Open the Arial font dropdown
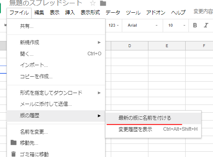213x157 pixels. tap(142, 25)
